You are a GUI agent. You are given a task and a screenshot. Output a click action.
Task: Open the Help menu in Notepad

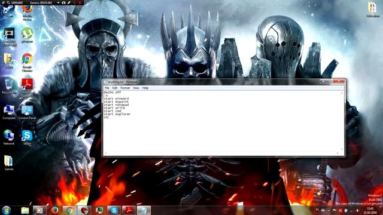(145, 88)
